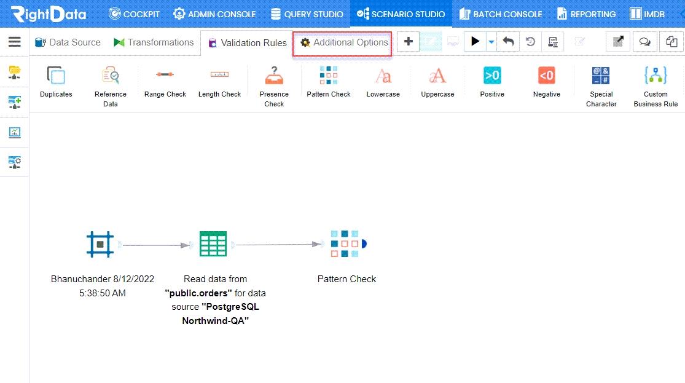Run the scenario using the play icon

(474, 41)
